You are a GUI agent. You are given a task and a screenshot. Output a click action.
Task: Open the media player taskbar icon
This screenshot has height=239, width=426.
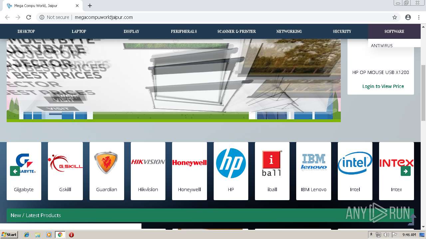coord(49,235)
